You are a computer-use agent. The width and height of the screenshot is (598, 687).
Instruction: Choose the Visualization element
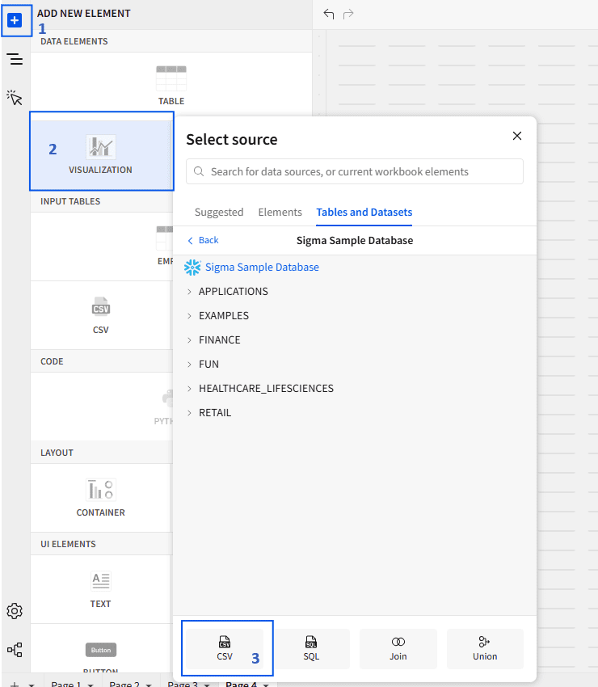pos(101,154)
